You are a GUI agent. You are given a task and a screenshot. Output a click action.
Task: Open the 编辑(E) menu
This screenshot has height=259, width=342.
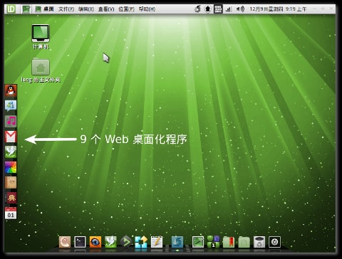click(x=86, y=9)
